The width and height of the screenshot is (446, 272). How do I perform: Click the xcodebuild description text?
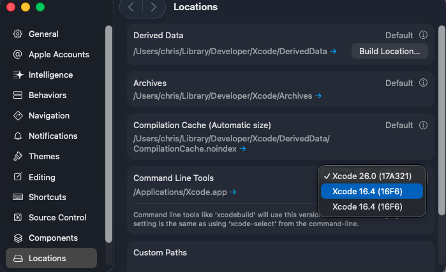[x=246, y=219]
